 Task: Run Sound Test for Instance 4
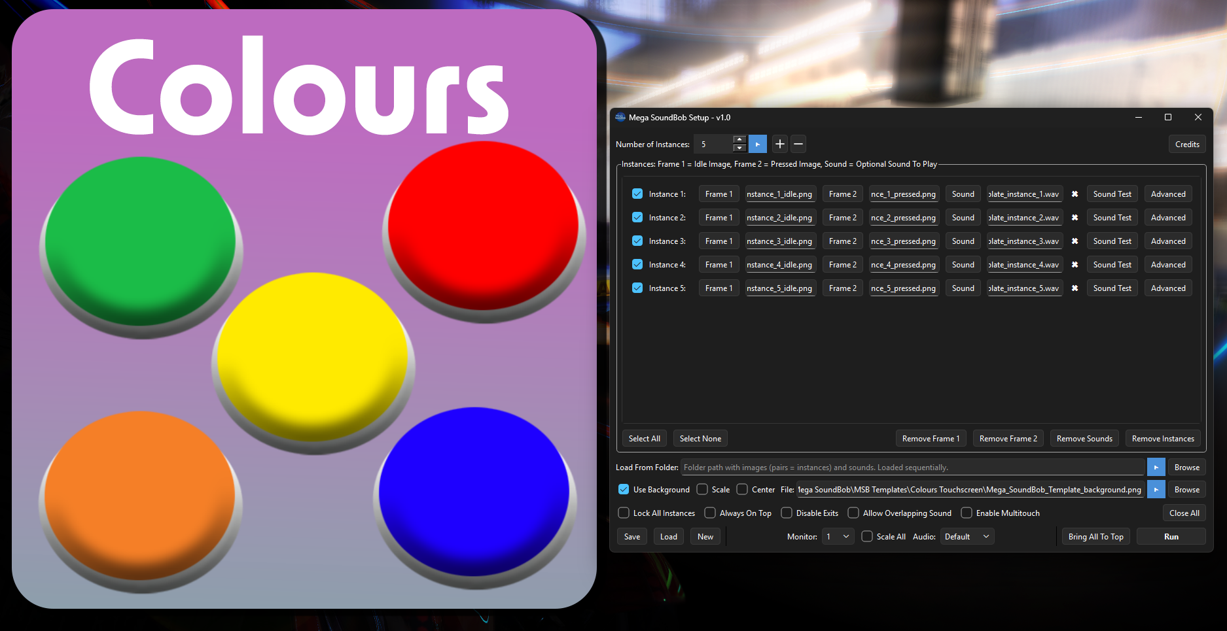click(1112, 265)
